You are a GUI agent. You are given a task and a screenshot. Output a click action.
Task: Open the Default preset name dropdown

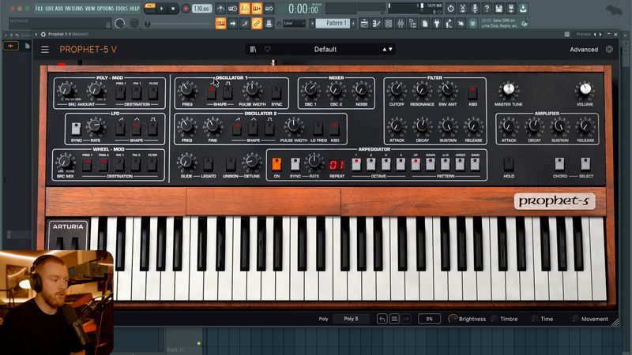(325, 49)
